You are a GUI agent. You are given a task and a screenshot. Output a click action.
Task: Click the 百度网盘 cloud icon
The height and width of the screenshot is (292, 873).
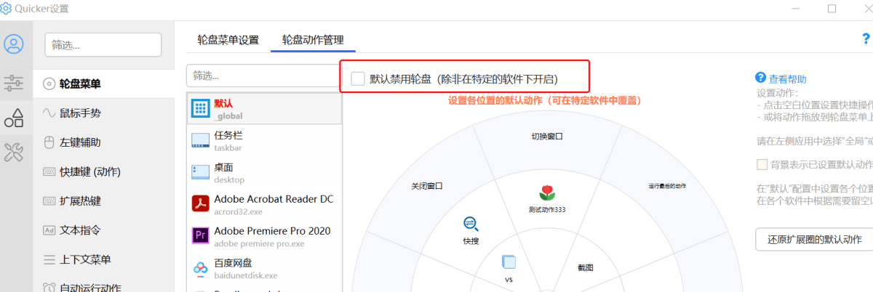coord(200,268)
